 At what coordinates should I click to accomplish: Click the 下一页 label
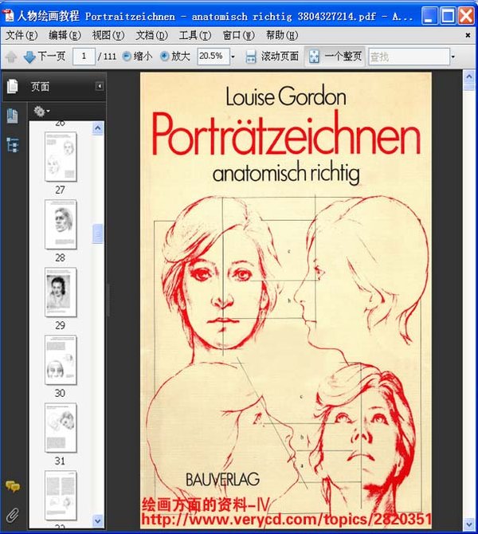(52, 56)
